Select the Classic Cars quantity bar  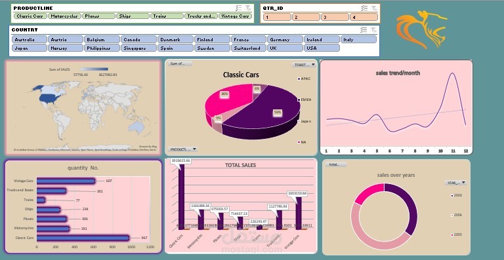pos(83,238)
